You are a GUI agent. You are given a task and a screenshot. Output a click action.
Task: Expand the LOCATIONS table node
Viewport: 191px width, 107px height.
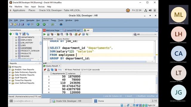click(x=16, y=48)
